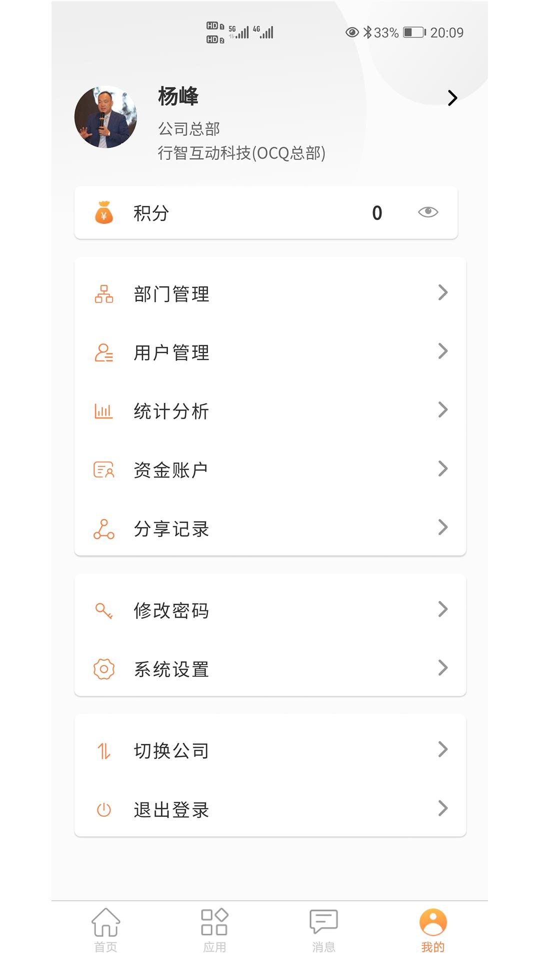Tap the user profile avatar photo

tap(105, 117)
